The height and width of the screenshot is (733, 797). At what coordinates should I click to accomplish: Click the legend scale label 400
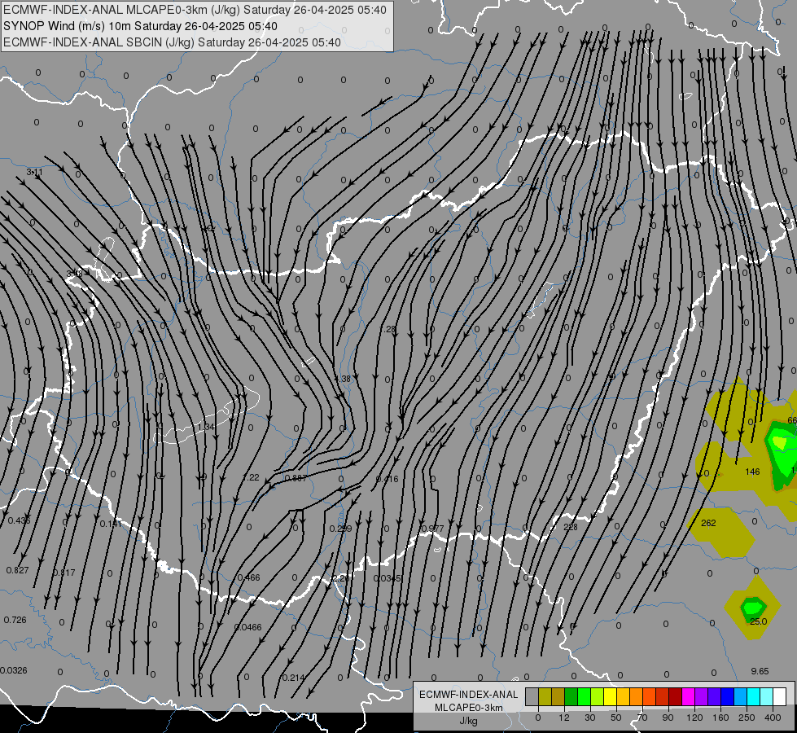coord(773,718)
